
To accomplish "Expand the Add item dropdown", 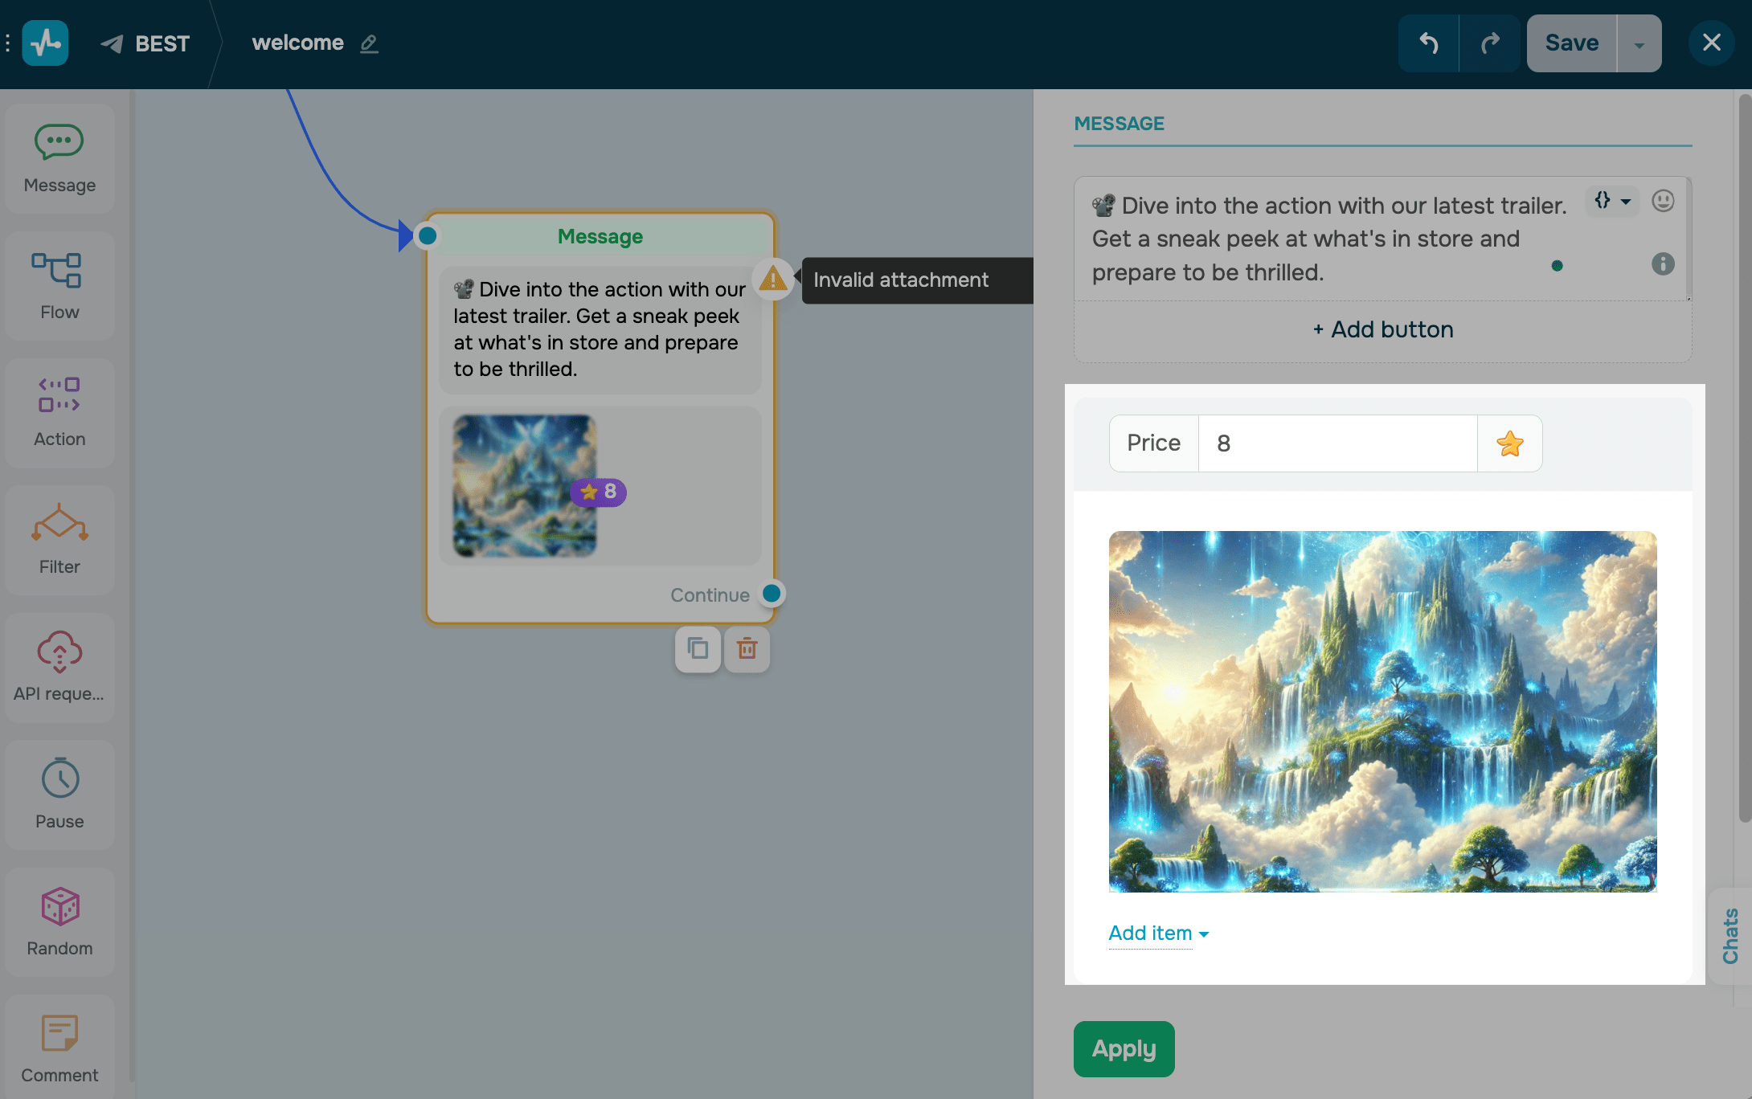I will pos(1158,934).
